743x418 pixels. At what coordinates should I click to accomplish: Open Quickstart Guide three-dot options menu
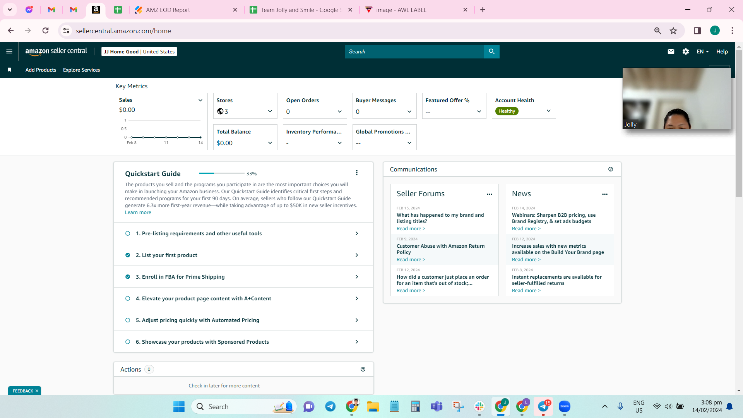[x=357, y=173]
